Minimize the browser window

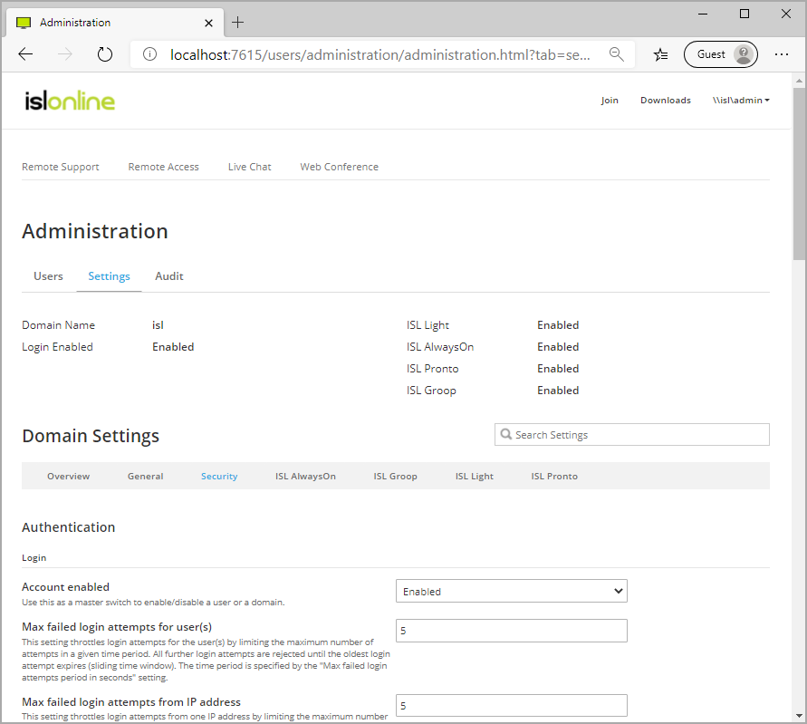pos(703,14)
